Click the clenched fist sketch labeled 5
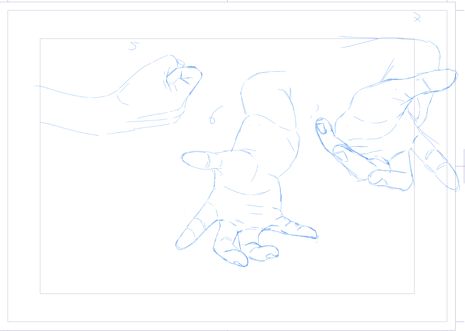465x331 pixels. 118,95
